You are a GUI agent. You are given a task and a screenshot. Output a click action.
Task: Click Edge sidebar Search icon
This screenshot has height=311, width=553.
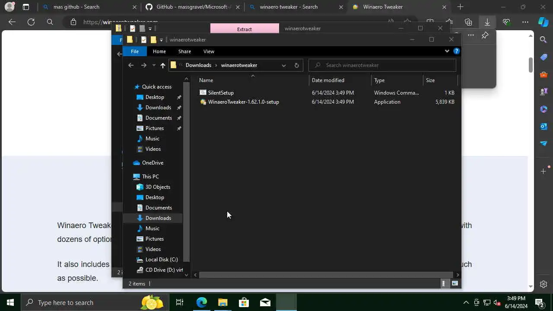[x=543, y=40]
